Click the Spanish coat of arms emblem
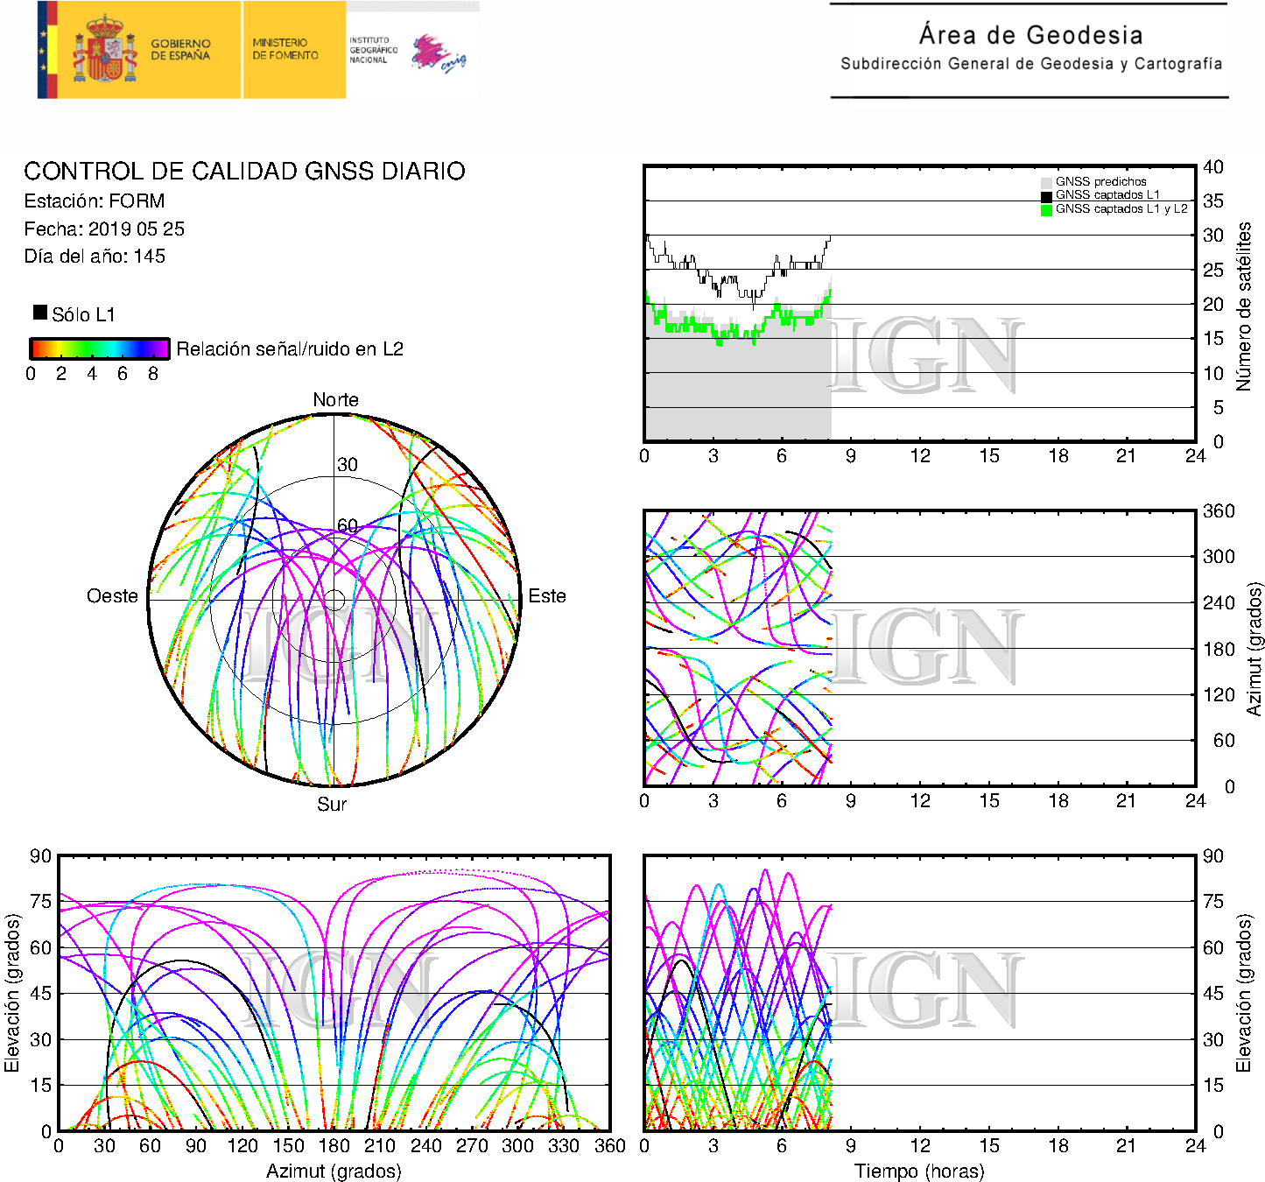The width and height of the screenshot is (1265, 1182). (104, 51)
